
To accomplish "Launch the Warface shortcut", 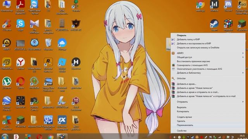I will pos(214,6).
